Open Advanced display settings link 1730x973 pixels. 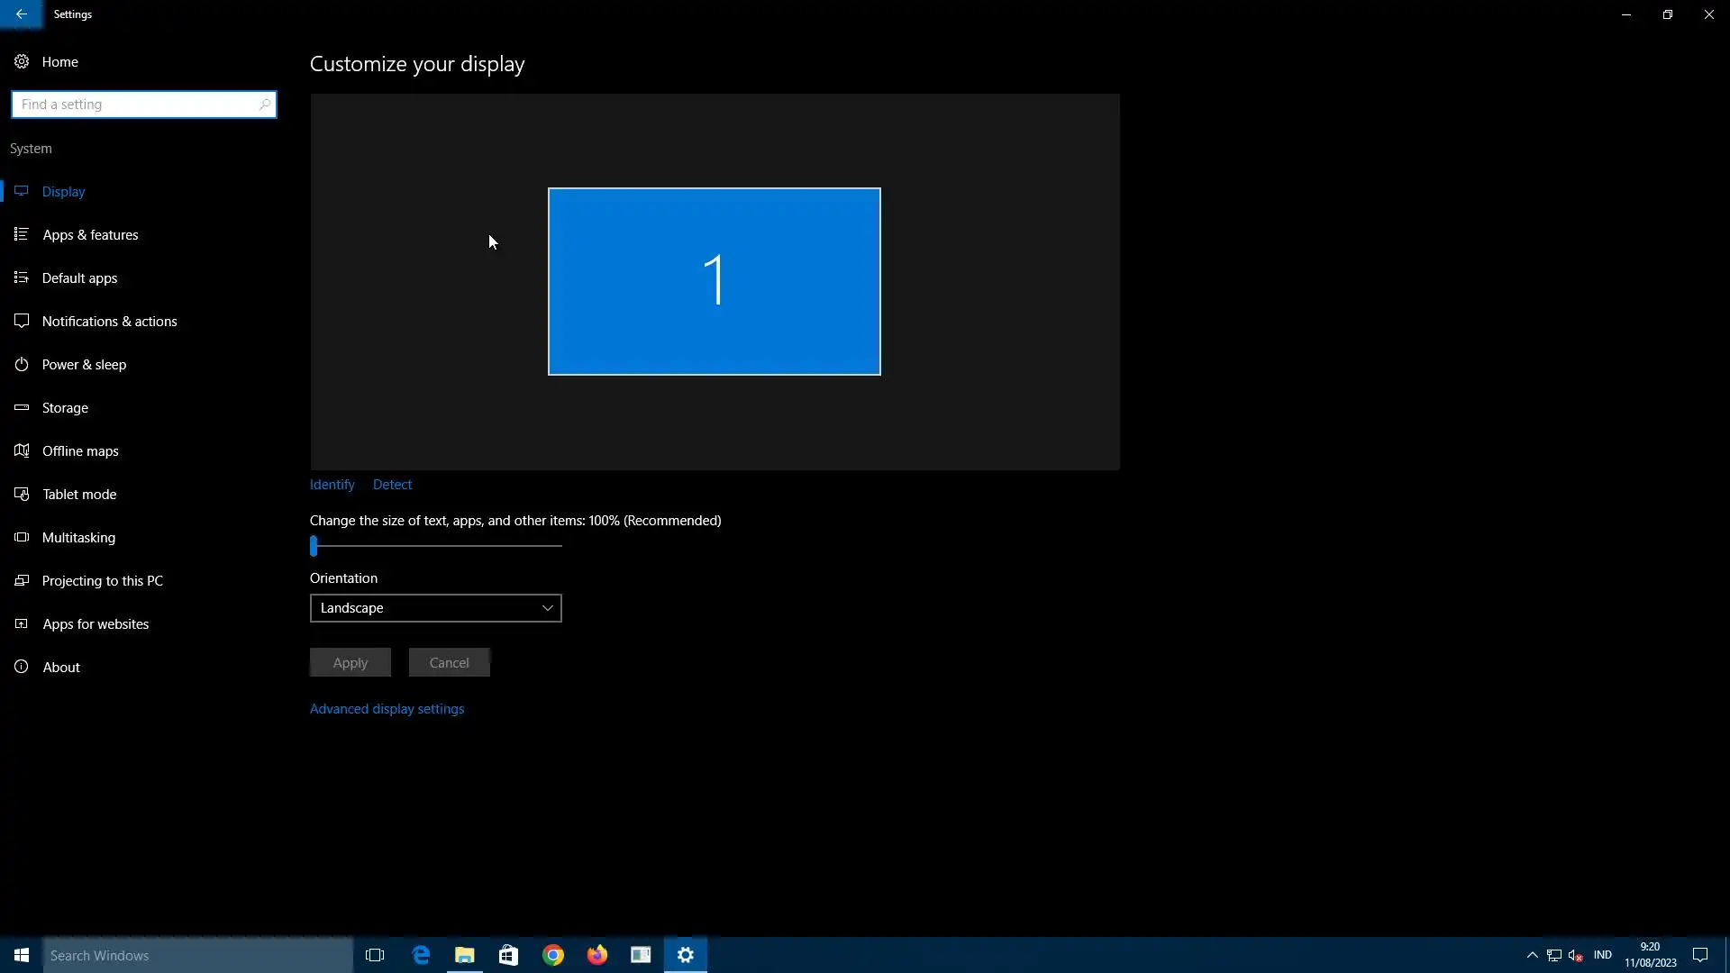coord(387,709)
